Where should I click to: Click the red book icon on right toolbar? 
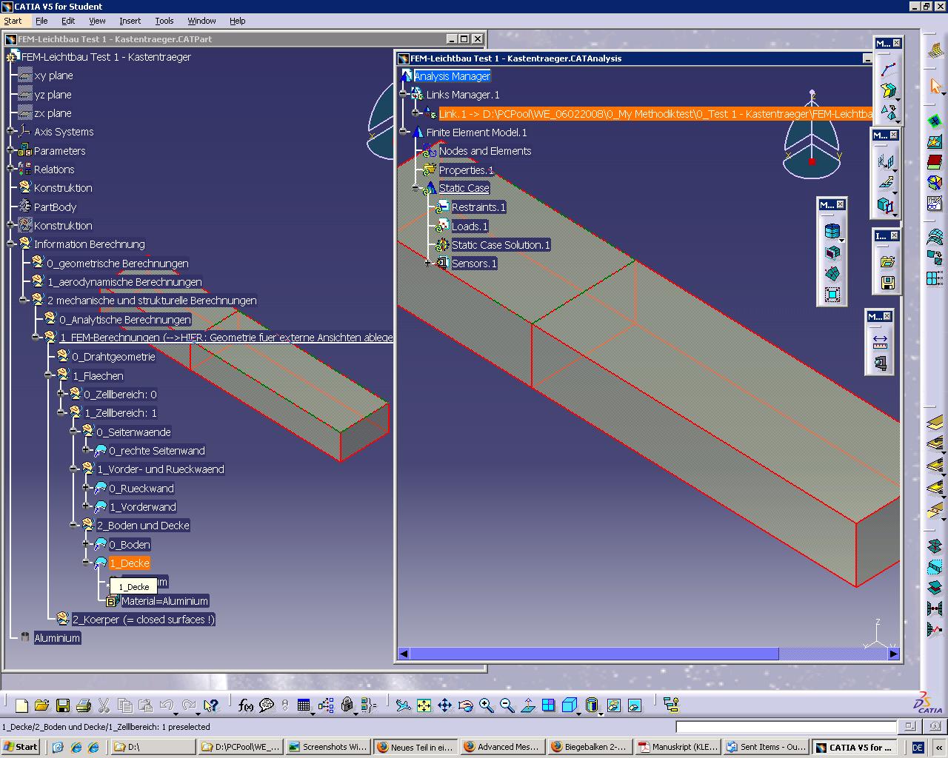[935, 161]
